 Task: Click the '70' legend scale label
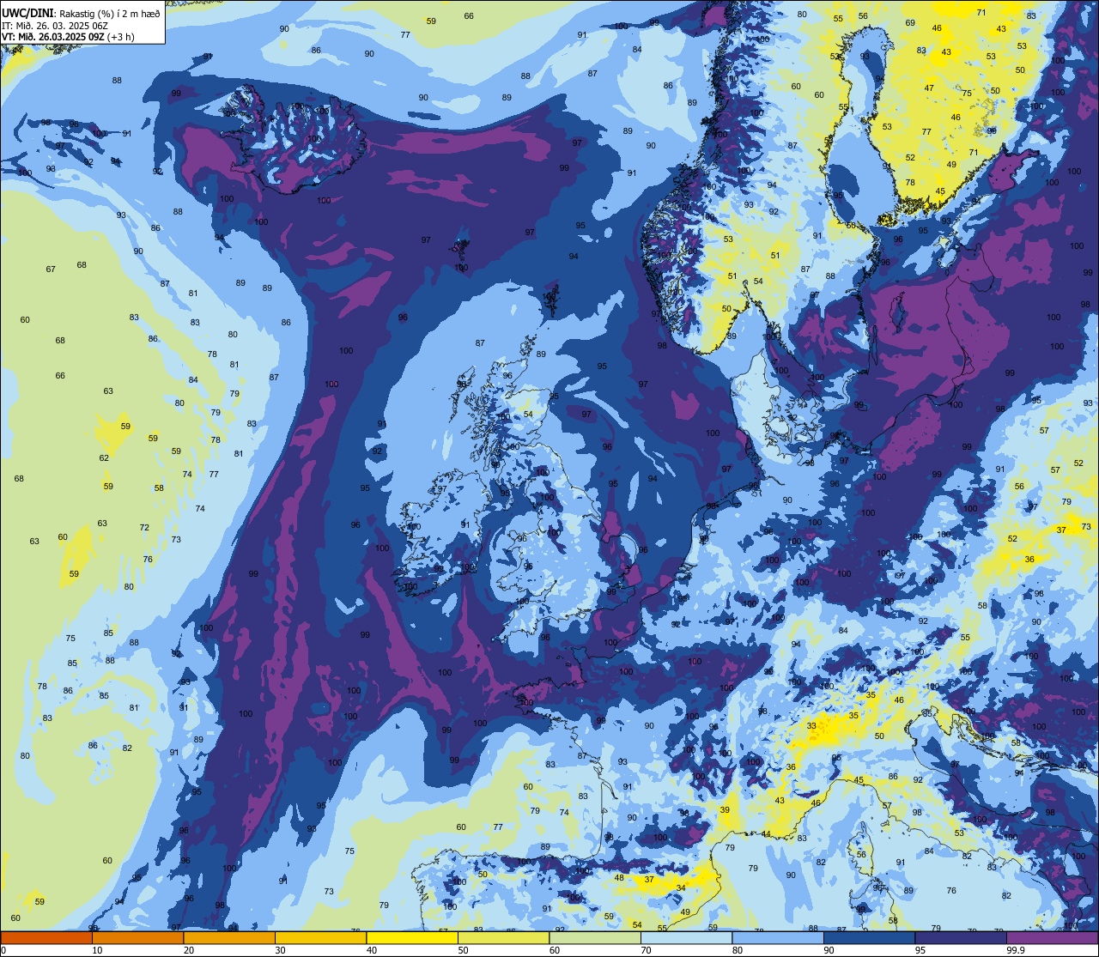pos(646,950)
